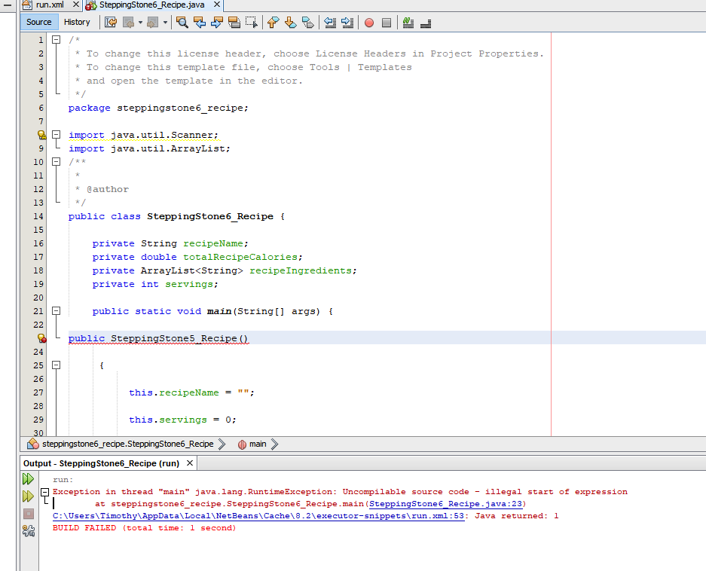The height and width of the screenshot is (571, 706).
Task: Click the 'this.servings = 0;' statement
Action: [182, 420]
